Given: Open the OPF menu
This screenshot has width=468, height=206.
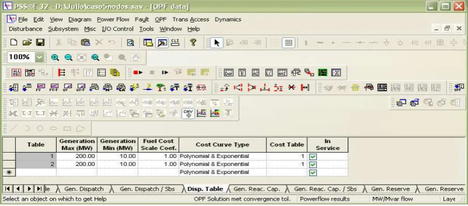Looking at the screenshot, I should tap(160, 19).
